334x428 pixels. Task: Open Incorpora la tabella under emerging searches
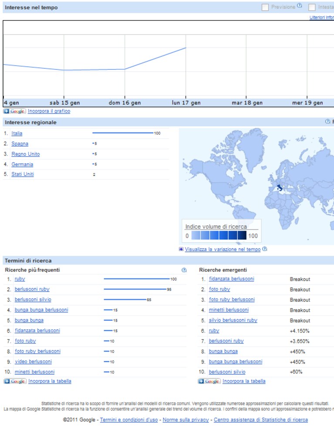(244, 381)
